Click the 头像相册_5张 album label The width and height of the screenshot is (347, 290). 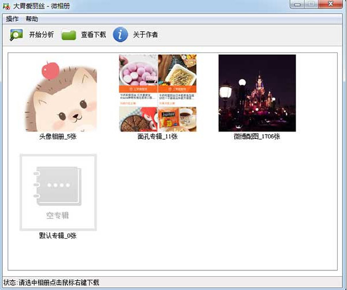point(58,137)
